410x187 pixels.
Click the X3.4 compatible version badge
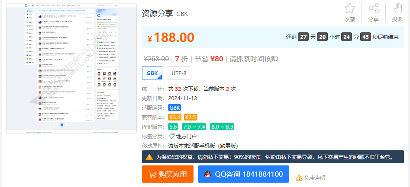coord(175,117)
